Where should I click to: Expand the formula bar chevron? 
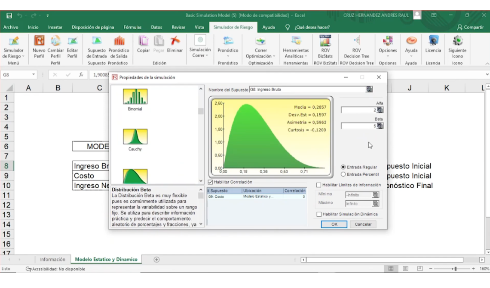[487, 75]
